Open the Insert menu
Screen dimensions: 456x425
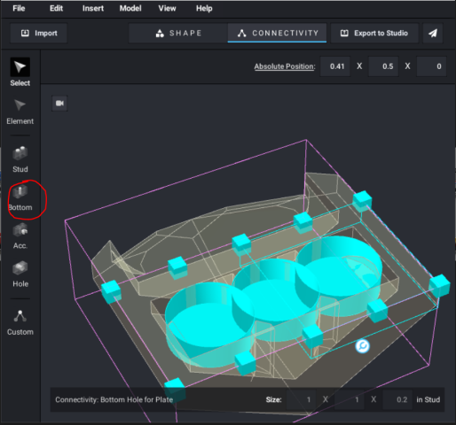click(x=93, y=8)
